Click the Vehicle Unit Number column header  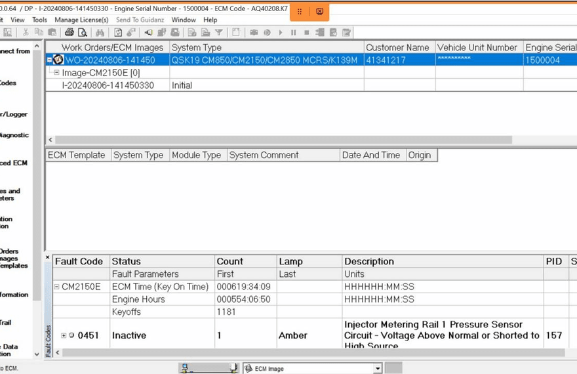479,47
